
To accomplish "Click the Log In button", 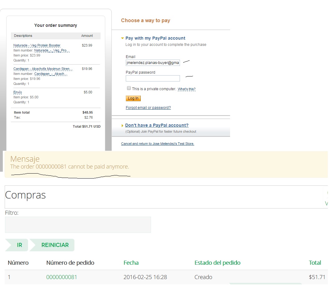I will click(x=133, y=98).
